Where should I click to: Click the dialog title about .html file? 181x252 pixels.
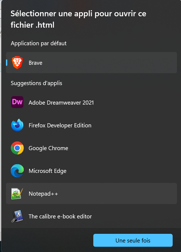[x=78, y=19]
